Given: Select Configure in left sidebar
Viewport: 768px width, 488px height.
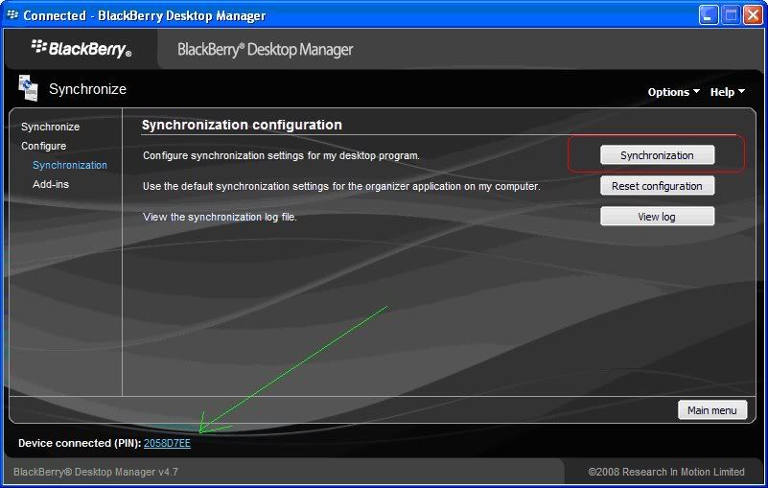Looking at the screenshot, I should (43, 146).
